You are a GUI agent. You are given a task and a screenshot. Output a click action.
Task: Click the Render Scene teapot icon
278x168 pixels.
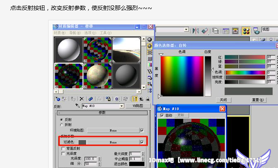256,31
